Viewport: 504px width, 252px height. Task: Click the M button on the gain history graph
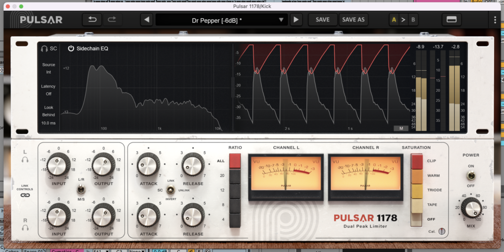401,128
